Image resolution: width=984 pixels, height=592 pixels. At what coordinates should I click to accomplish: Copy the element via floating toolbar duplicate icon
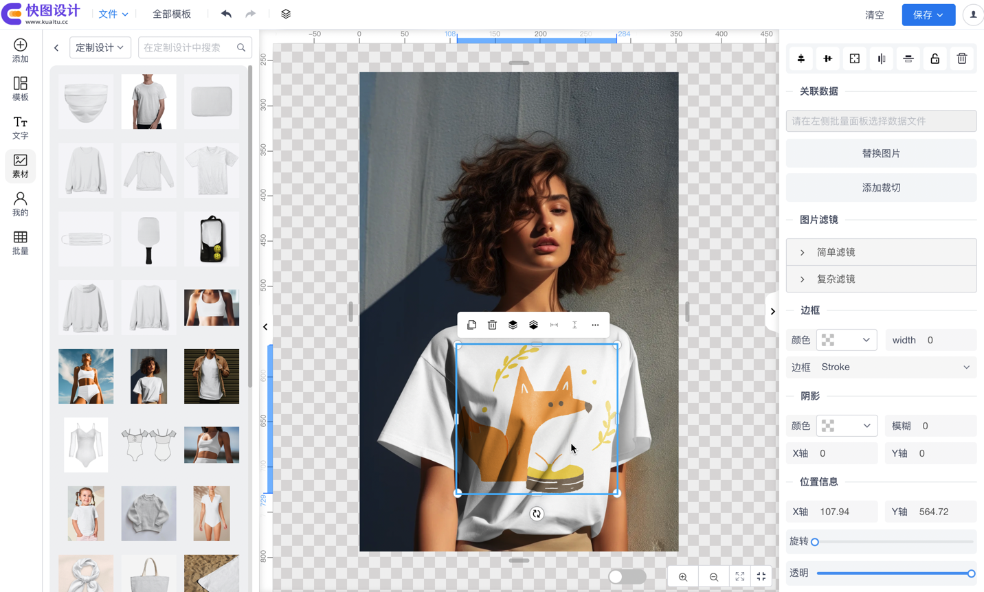[471, 325]
